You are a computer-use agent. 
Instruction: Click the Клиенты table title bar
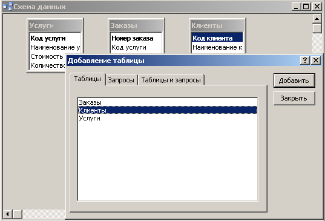point(217,25)
